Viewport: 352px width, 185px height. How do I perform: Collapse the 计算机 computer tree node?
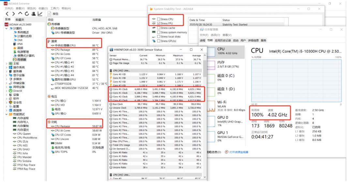(x=7, y=28)
